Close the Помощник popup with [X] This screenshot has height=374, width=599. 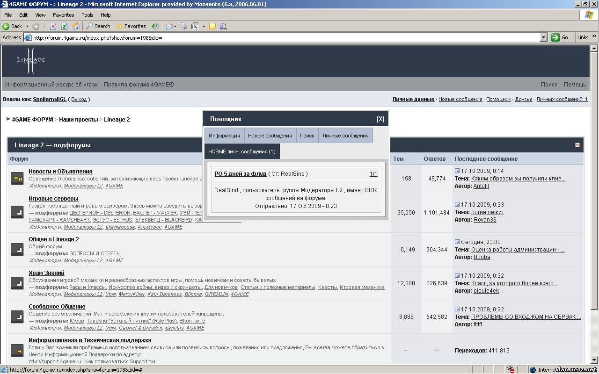pos(380,119)
